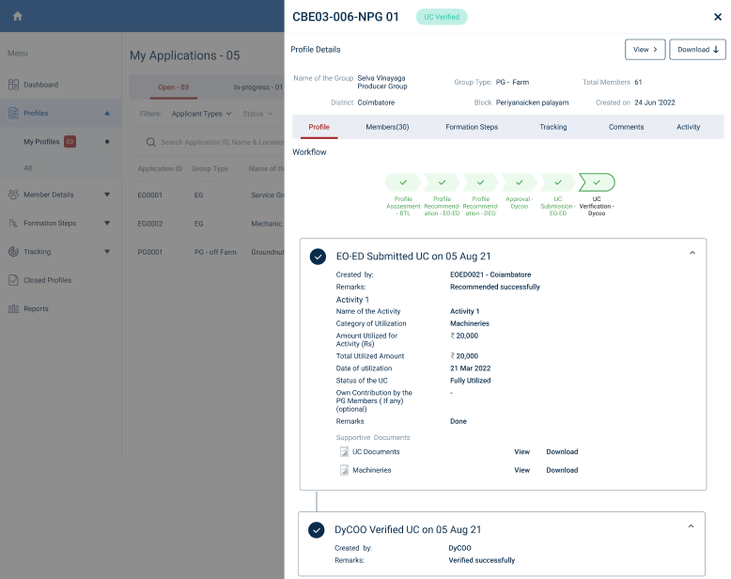Image resolution: width=731 pixels, height=579 pixels.
Task: Open Dashboard from sidebar menu
Action: pyautogui.click(x=40, y=85)
